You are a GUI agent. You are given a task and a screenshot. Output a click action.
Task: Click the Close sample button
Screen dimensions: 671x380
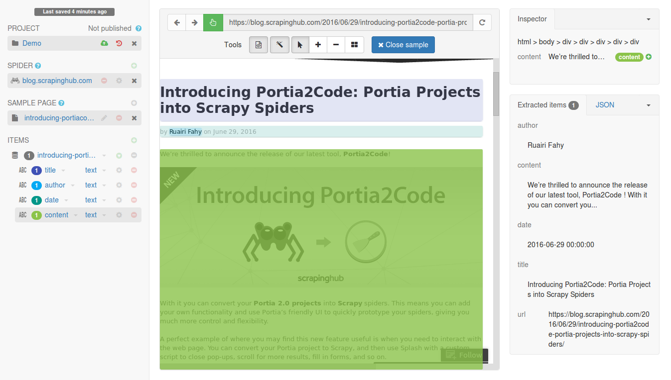tap(403, 45)
